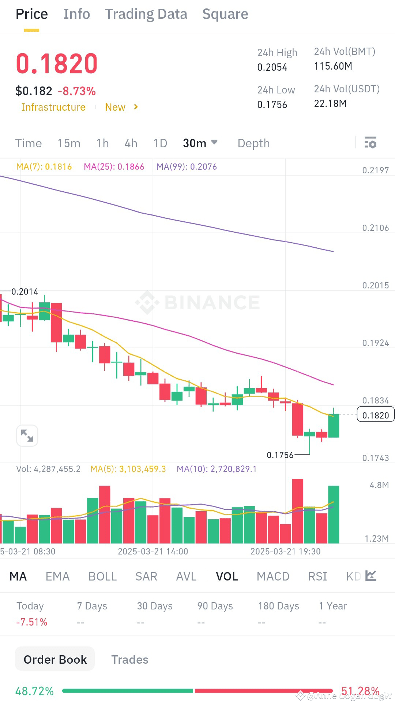The width and height of the screenshot is (395, 704).
Task: Select the Depth view
Action: coord(253,143)
